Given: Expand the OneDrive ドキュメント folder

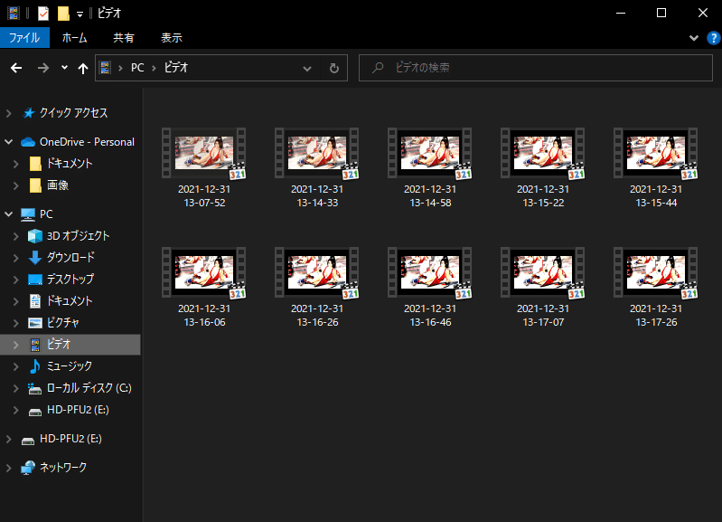Looking at the screenshot, I should tap(16, 164).
